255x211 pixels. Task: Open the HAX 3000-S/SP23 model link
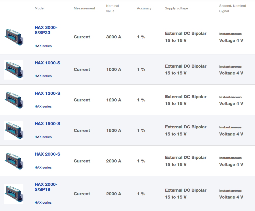(46, 30)
